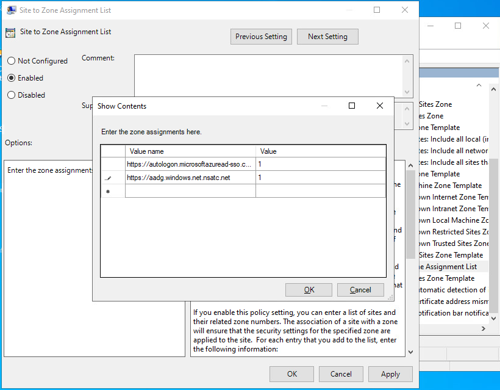Click the new-row asterisk indicator
Image resolution: width=500 pixels, height=390 pixels.
tap(109, 192)
